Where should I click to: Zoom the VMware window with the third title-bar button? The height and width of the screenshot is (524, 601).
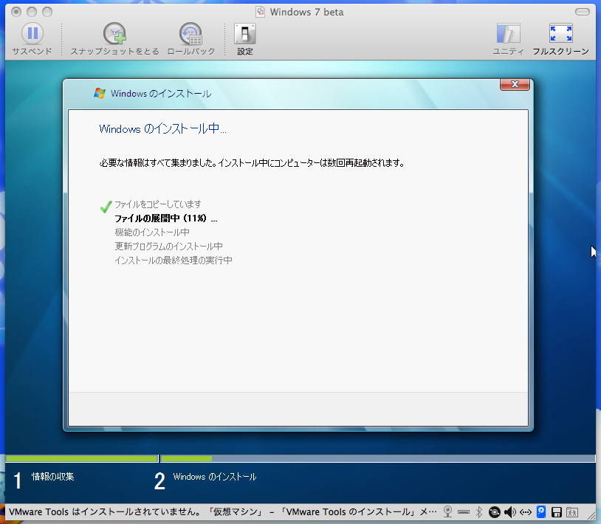(x=47, y=12)
